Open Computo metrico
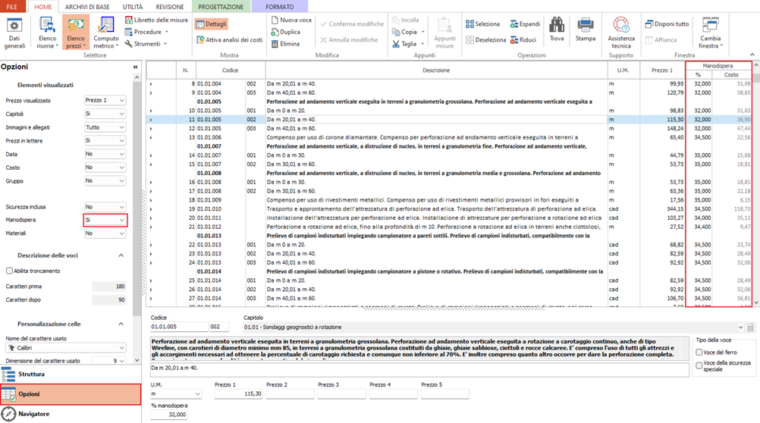Screen dimensions: 760x423 click(105, 33)
